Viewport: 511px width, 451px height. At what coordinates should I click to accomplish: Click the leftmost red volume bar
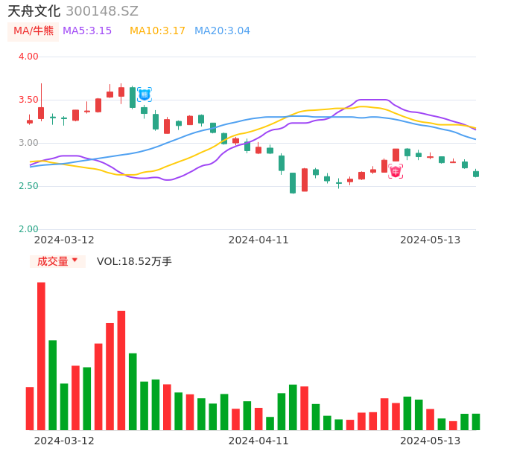(x=30, y=408)
